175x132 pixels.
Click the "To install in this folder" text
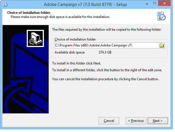77,63
